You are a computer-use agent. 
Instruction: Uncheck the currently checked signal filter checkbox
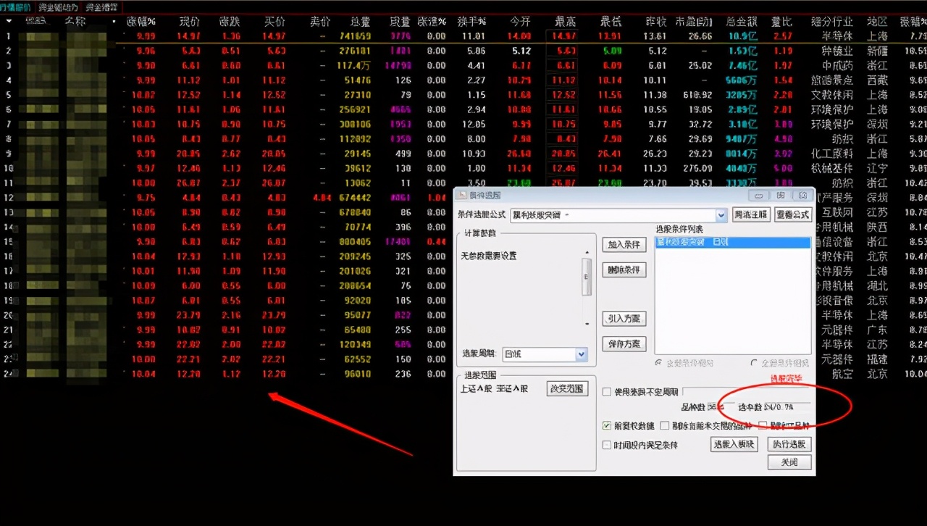coord(605,425)
